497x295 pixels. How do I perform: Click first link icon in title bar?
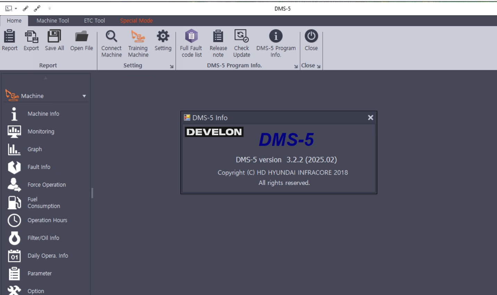[x=25, y=8]
